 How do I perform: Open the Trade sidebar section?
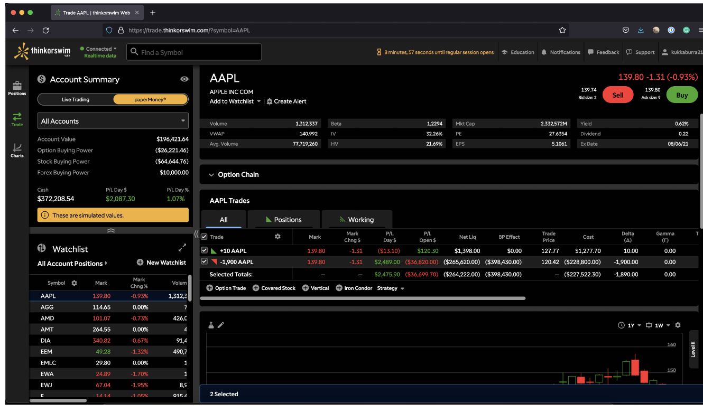point(17,119)
